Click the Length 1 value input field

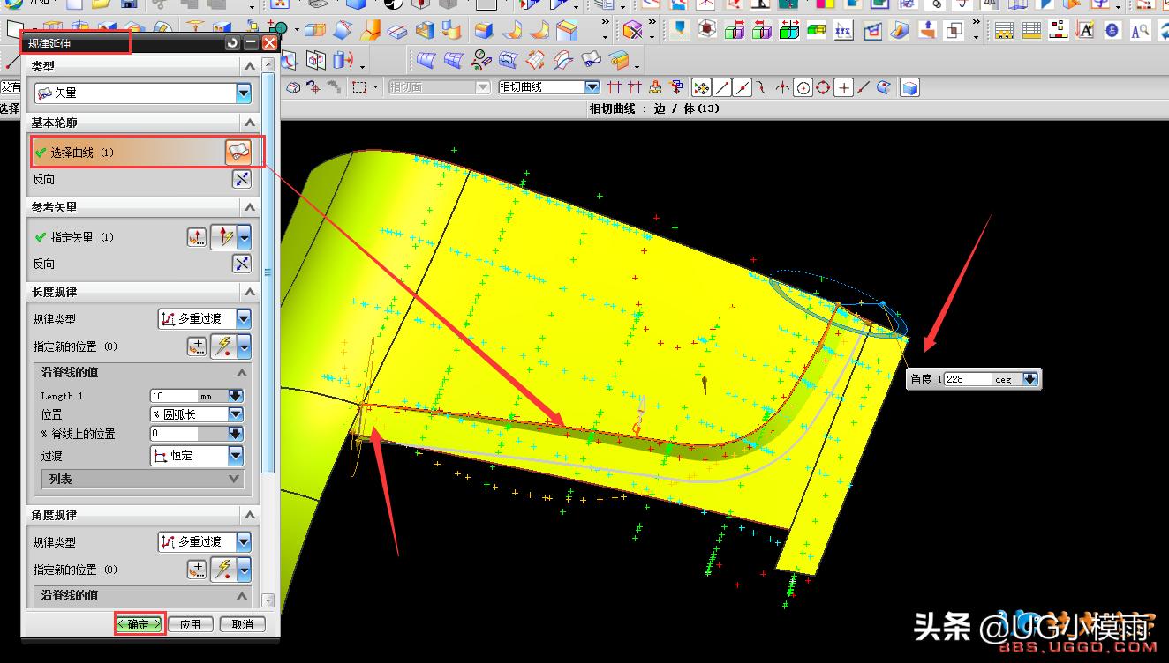[x=174, y=396]
